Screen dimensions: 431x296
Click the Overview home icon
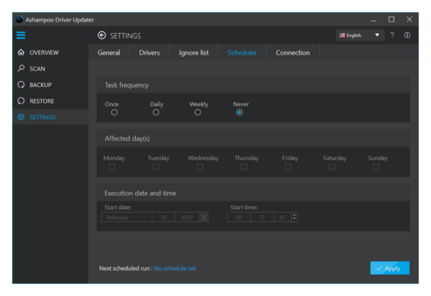coord(21,52)
